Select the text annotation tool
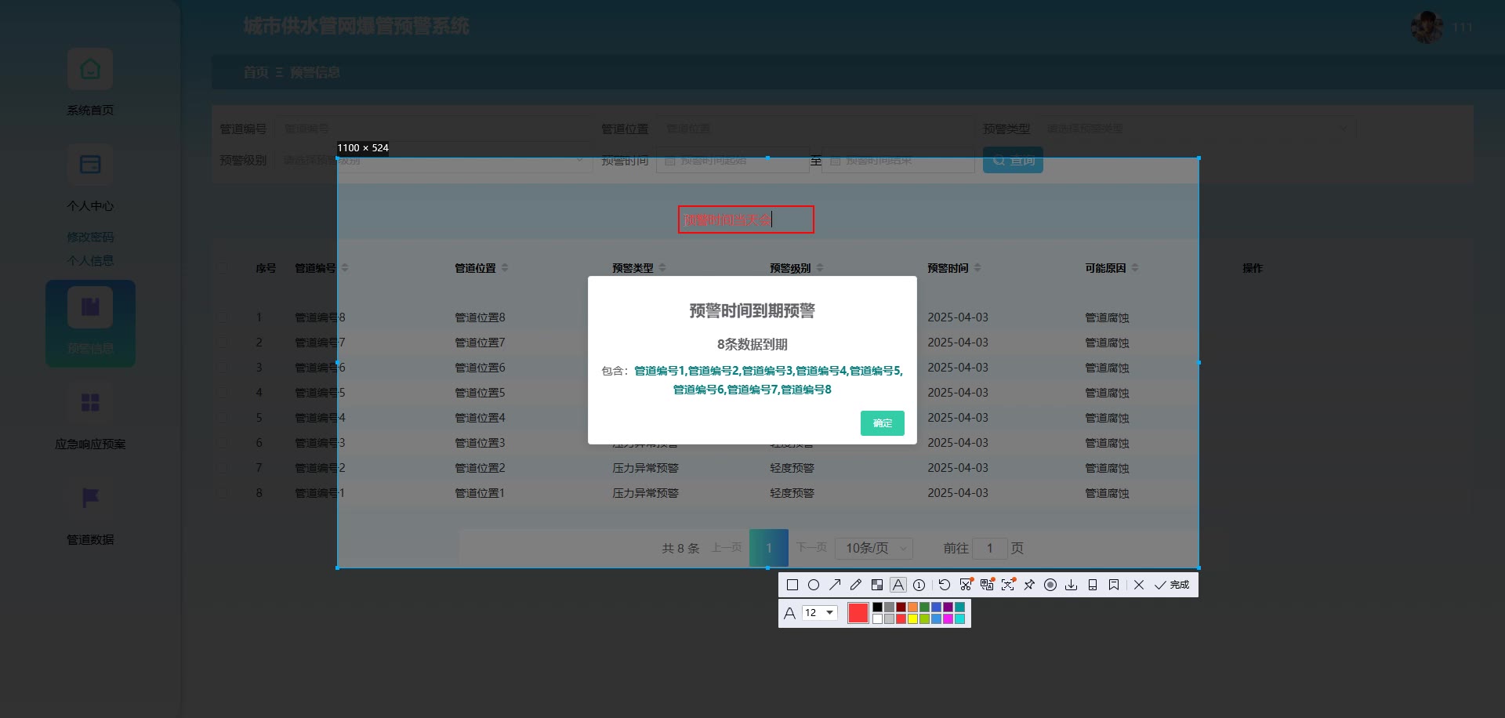Screen dimensions: 1505x718 (x=898, y=585)
